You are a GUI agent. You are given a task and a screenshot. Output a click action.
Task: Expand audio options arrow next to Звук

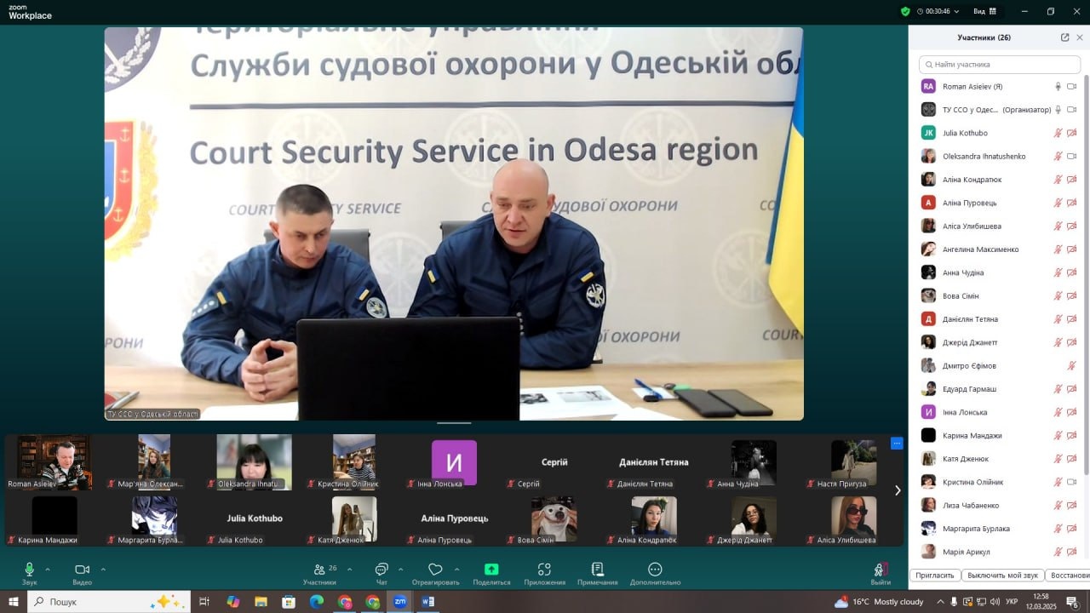coord(48,570)
